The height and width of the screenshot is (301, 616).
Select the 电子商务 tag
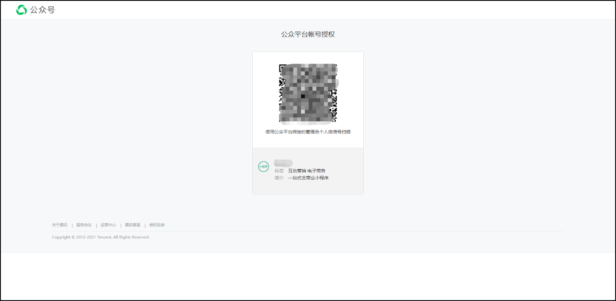pos(316,171)
